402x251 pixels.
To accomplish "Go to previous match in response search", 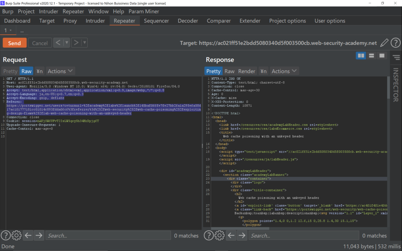I will [231, 236].
